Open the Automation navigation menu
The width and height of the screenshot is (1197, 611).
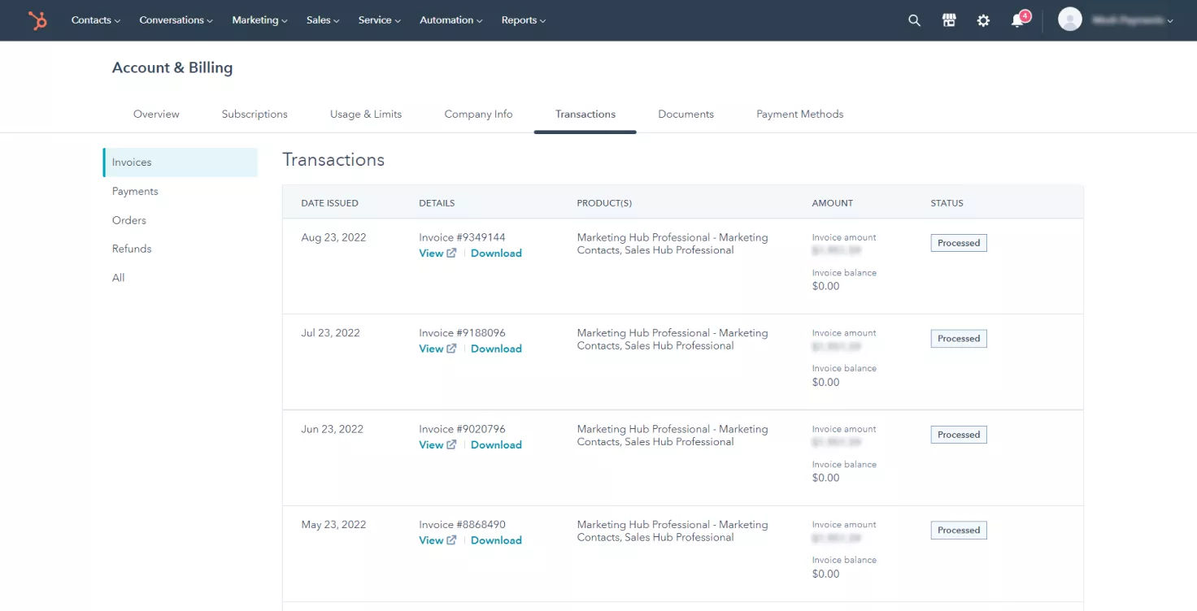451,20
